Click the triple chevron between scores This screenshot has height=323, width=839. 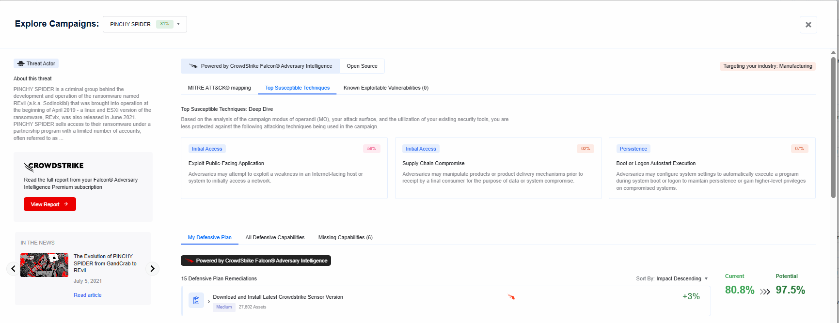(x=765, y=292)
